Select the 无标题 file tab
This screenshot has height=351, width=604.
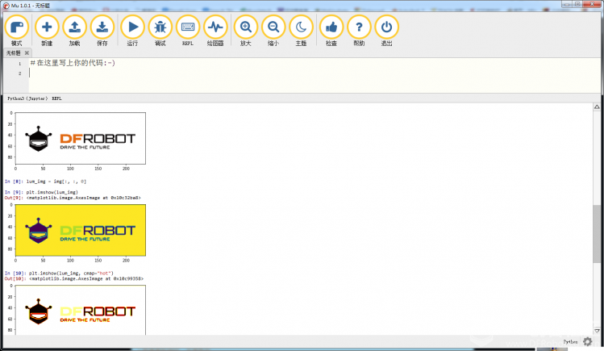[14, 52]
